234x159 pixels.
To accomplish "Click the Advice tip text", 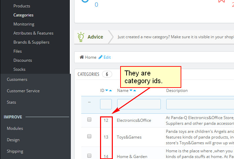I will point(176,37).
